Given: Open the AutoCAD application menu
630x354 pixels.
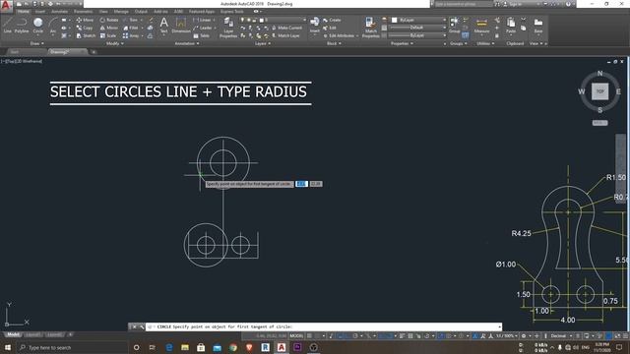Looking at the screenshot, I should point(6,5).
